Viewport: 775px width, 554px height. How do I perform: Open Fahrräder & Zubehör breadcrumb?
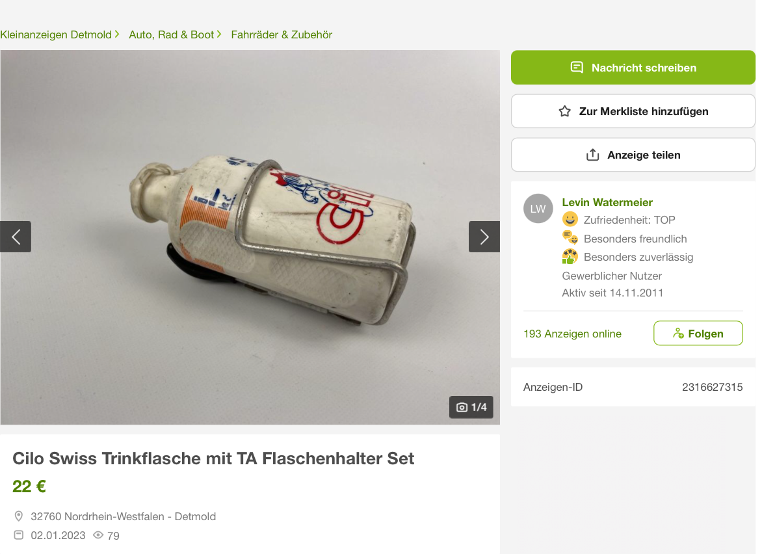pos(282,34)
